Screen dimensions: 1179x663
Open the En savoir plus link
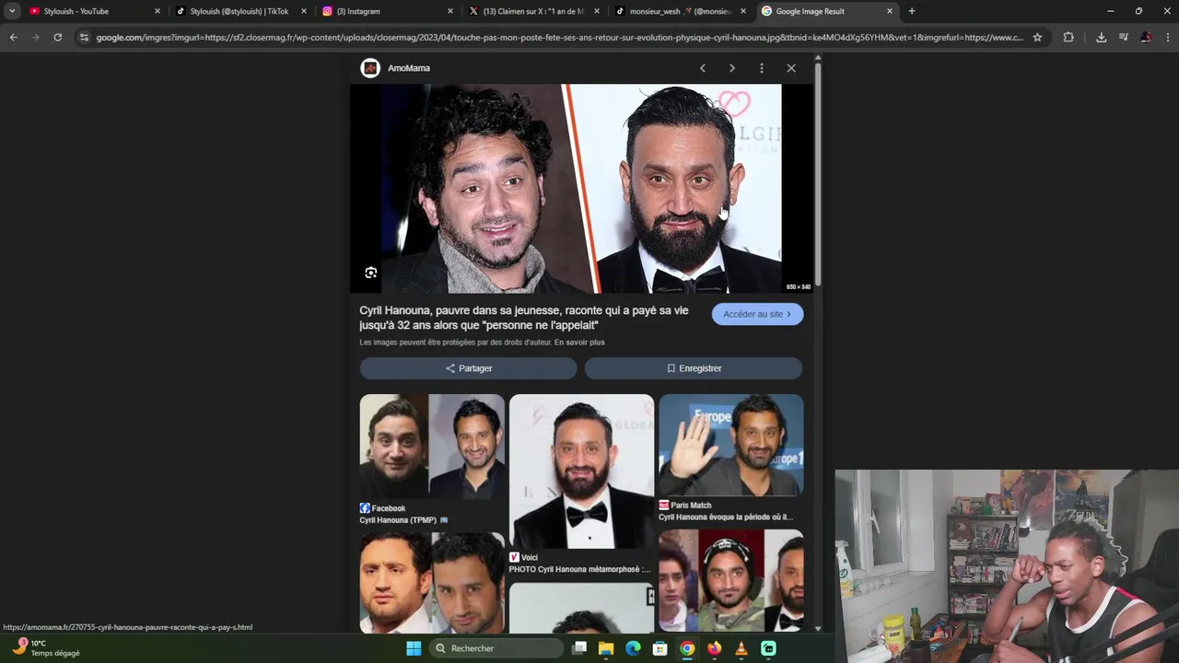pos(579,343)
